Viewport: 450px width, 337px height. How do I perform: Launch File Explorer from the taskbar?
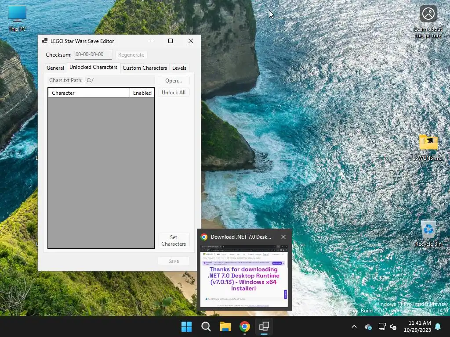pos(225,326)
